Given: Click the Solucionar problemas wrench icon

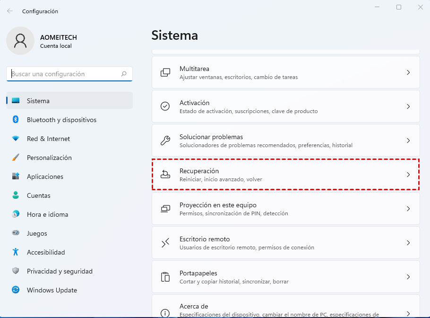Looking at the screenshot, I should tap(165, 141).
